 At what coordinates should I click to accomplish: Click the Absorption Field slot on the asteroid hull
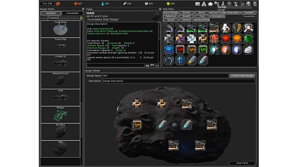click(137, 124)
